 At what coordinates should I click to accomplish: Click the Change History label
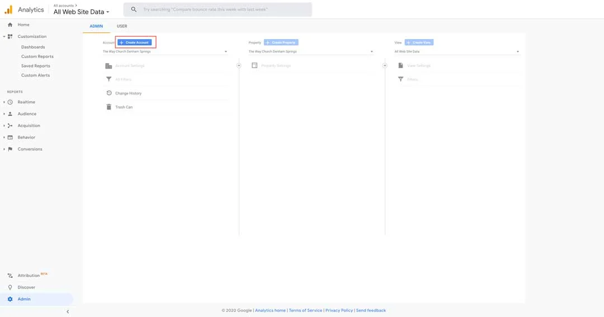tap(128, 93)
